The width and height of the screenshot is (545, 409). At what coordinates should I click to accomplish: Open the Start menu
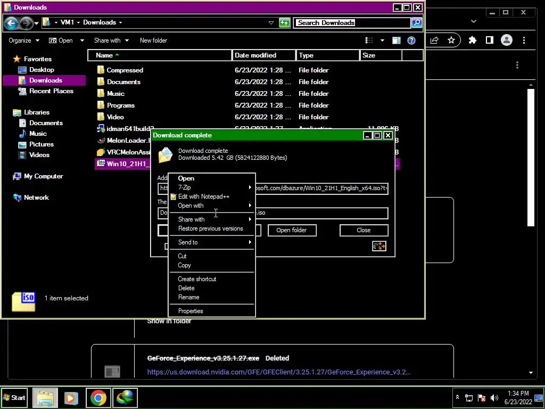[14, 397]
